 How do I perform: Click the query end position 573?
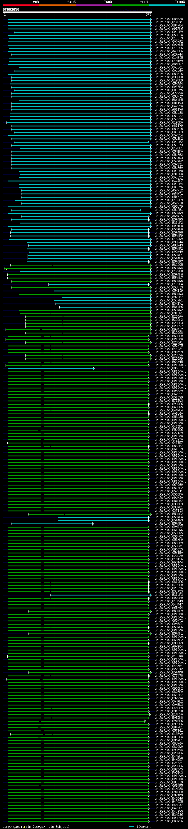[x=148, y=14]
